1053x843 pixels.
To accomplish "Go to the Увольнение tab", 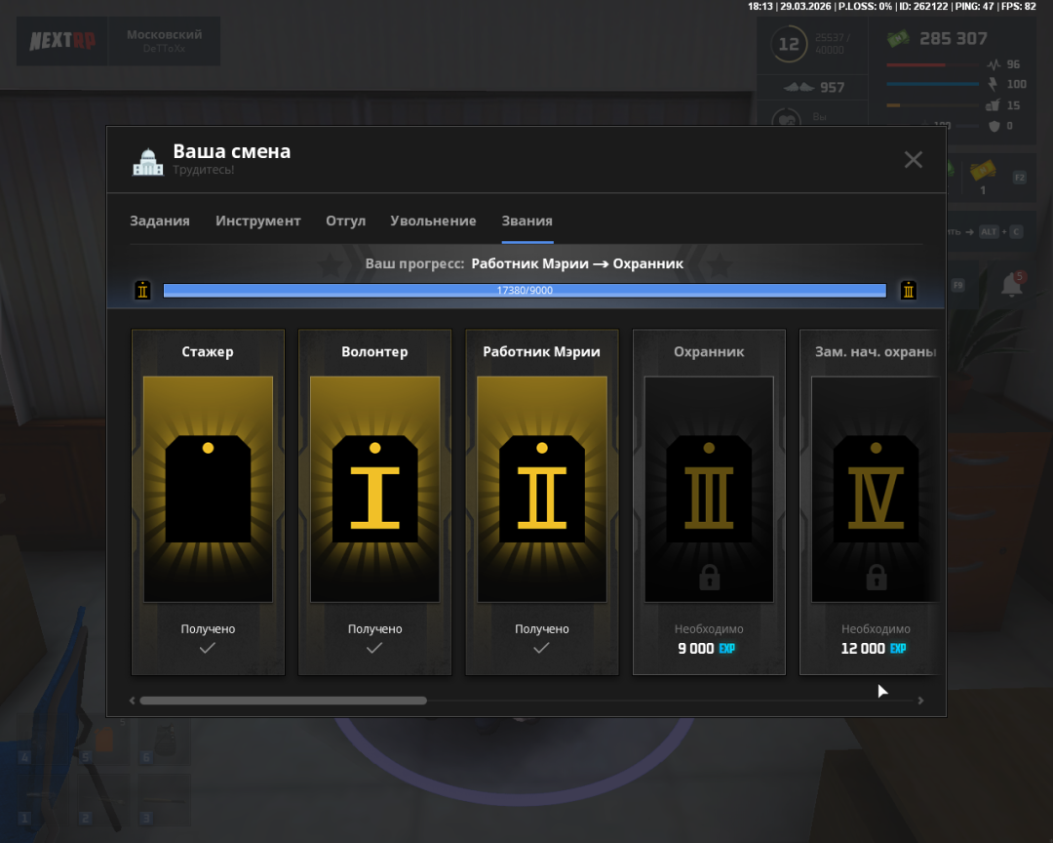I will tap(433, 221).
